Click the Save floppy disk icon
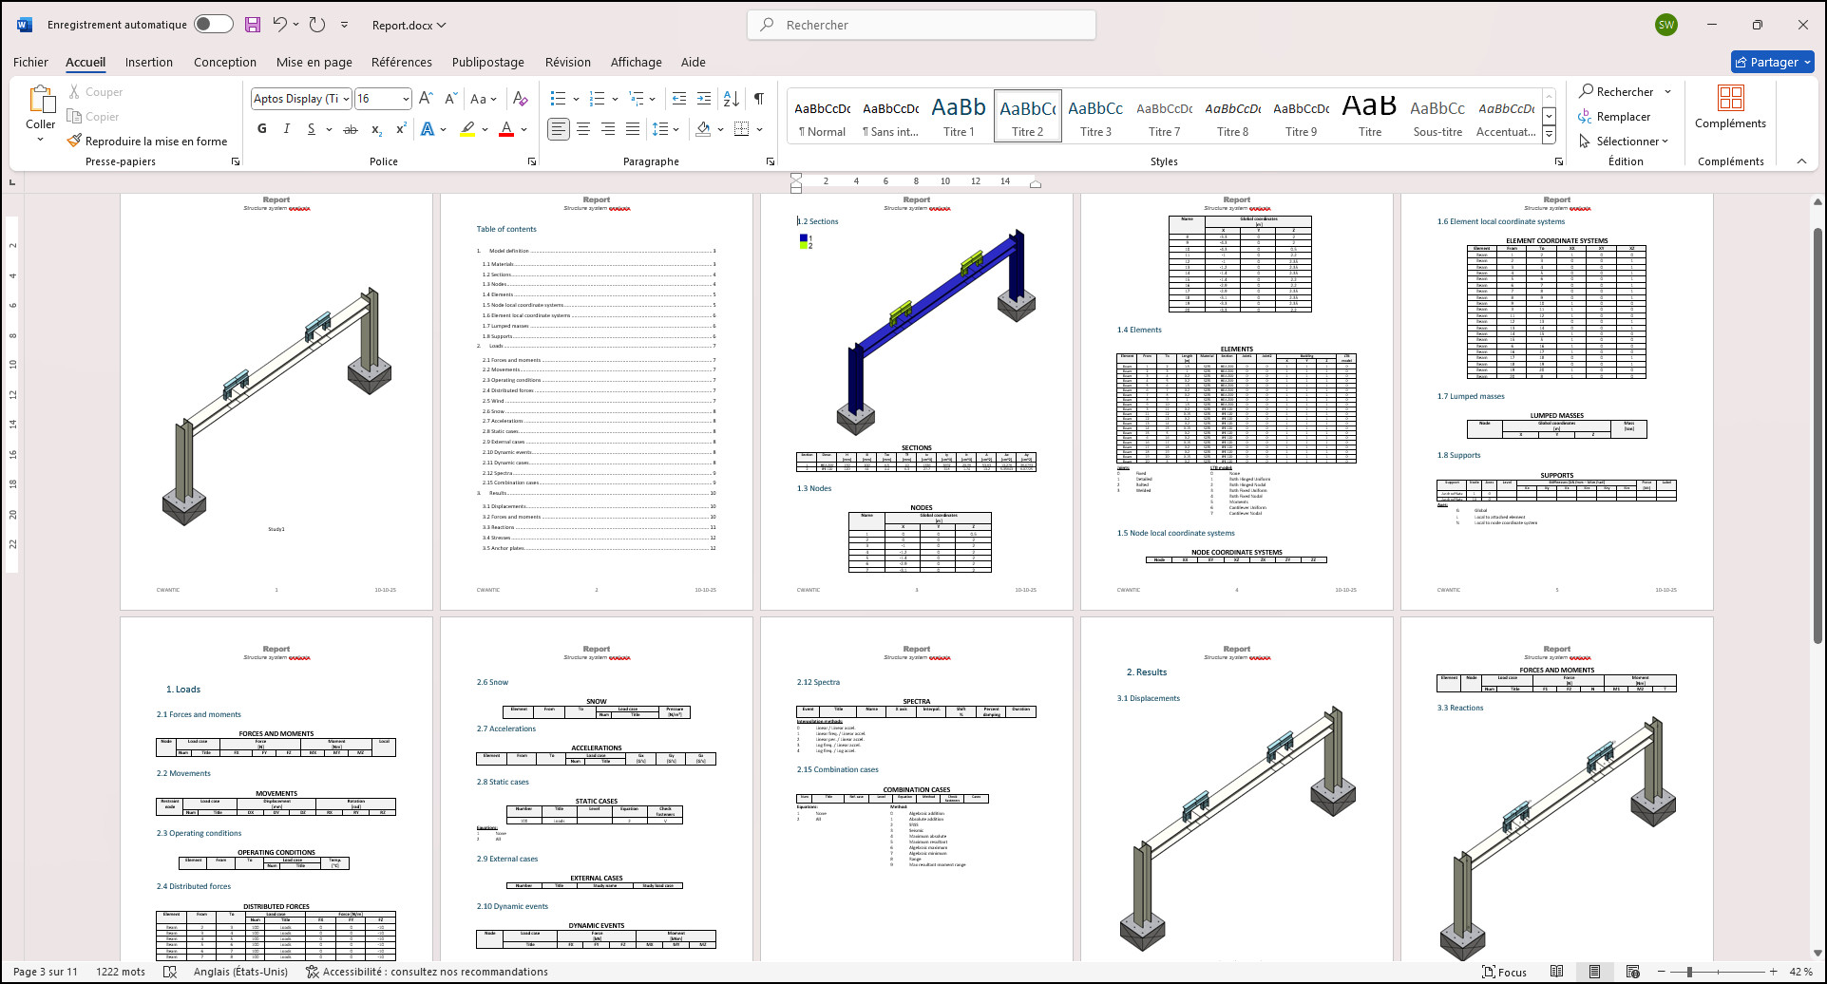The height and width of the screenshot is (984, 1827). pyautogui.click(x=252, y=25)
